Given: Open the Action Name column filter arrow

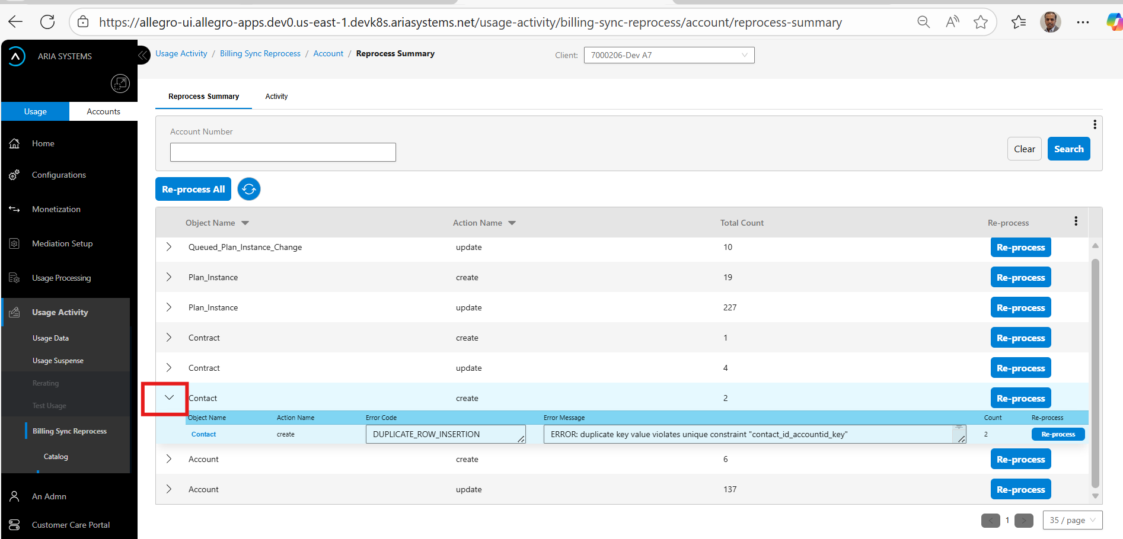Looking at the screenshot, I should pyautogui.click(x=512, y=223).
